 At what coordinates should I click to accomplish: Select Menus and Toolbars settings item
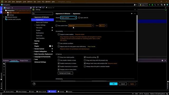[42, 22]
